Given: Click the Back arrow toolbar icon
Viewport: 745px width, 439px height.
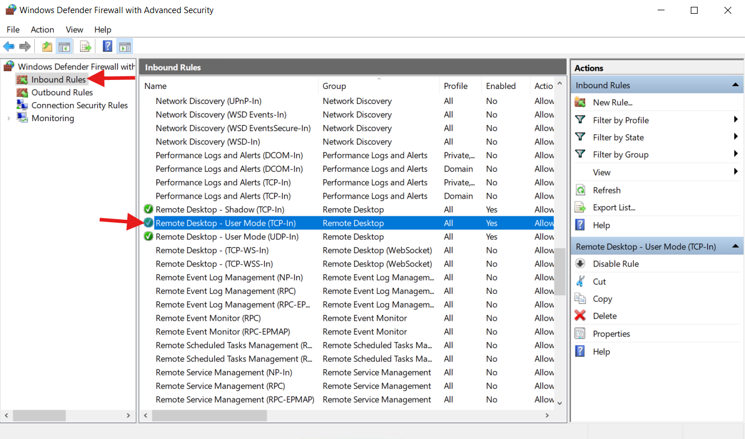Looking at the screenshot, I should tap(9, 46).
